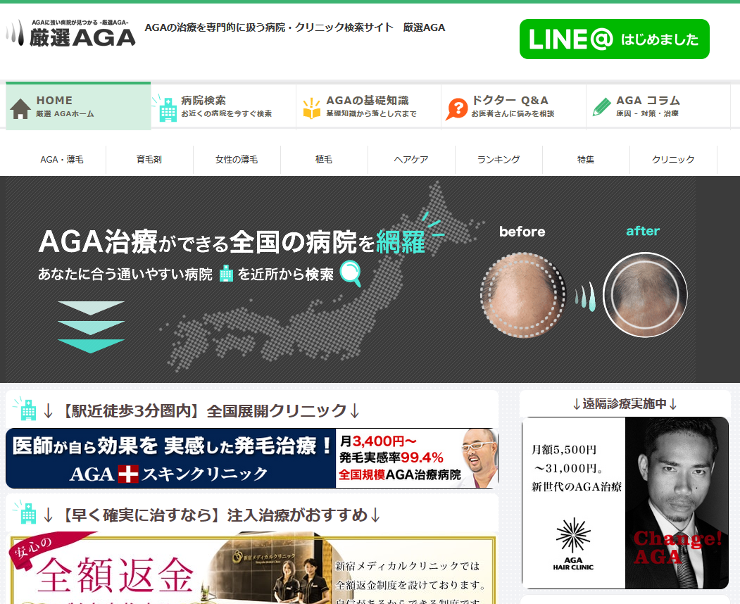The height and width of the screenshot is (604, 740).
Task: Open the ドクター Q&A navigation tab
Action: point(513,106)
